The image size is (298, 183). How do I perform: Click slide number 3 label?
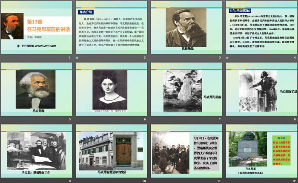point(220,57)
